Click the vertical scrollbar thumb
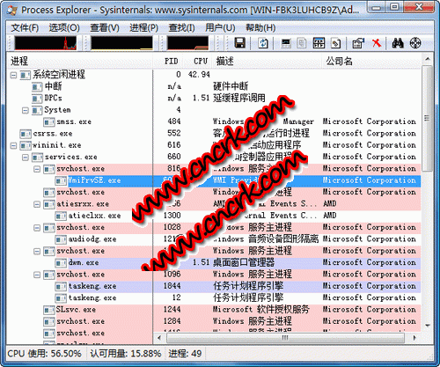Screen dimensions: 440x367 [427, 118]
